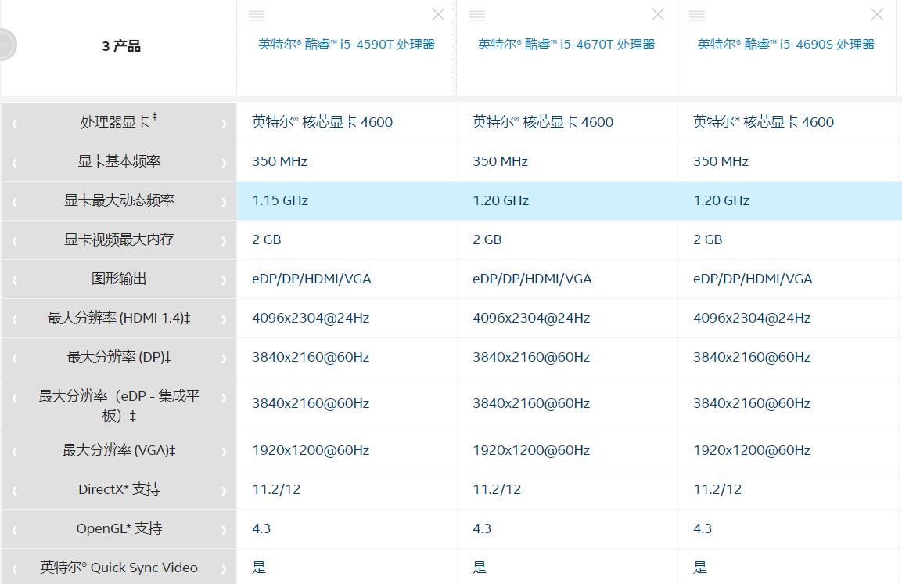Click the circular handle at top left edge
This screenshot has height=584, width=902.
pyautogui.click(x=6, y=44)
